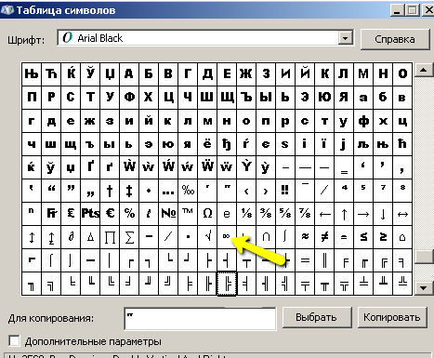
Task: Click the scrollbar up arrow of character grid
Action: (x=424, y=70)
